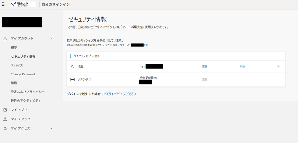The image size is (298, 143).
Task: Click the plus icon for サインイン方法の追加
Action: pos(70,56)
